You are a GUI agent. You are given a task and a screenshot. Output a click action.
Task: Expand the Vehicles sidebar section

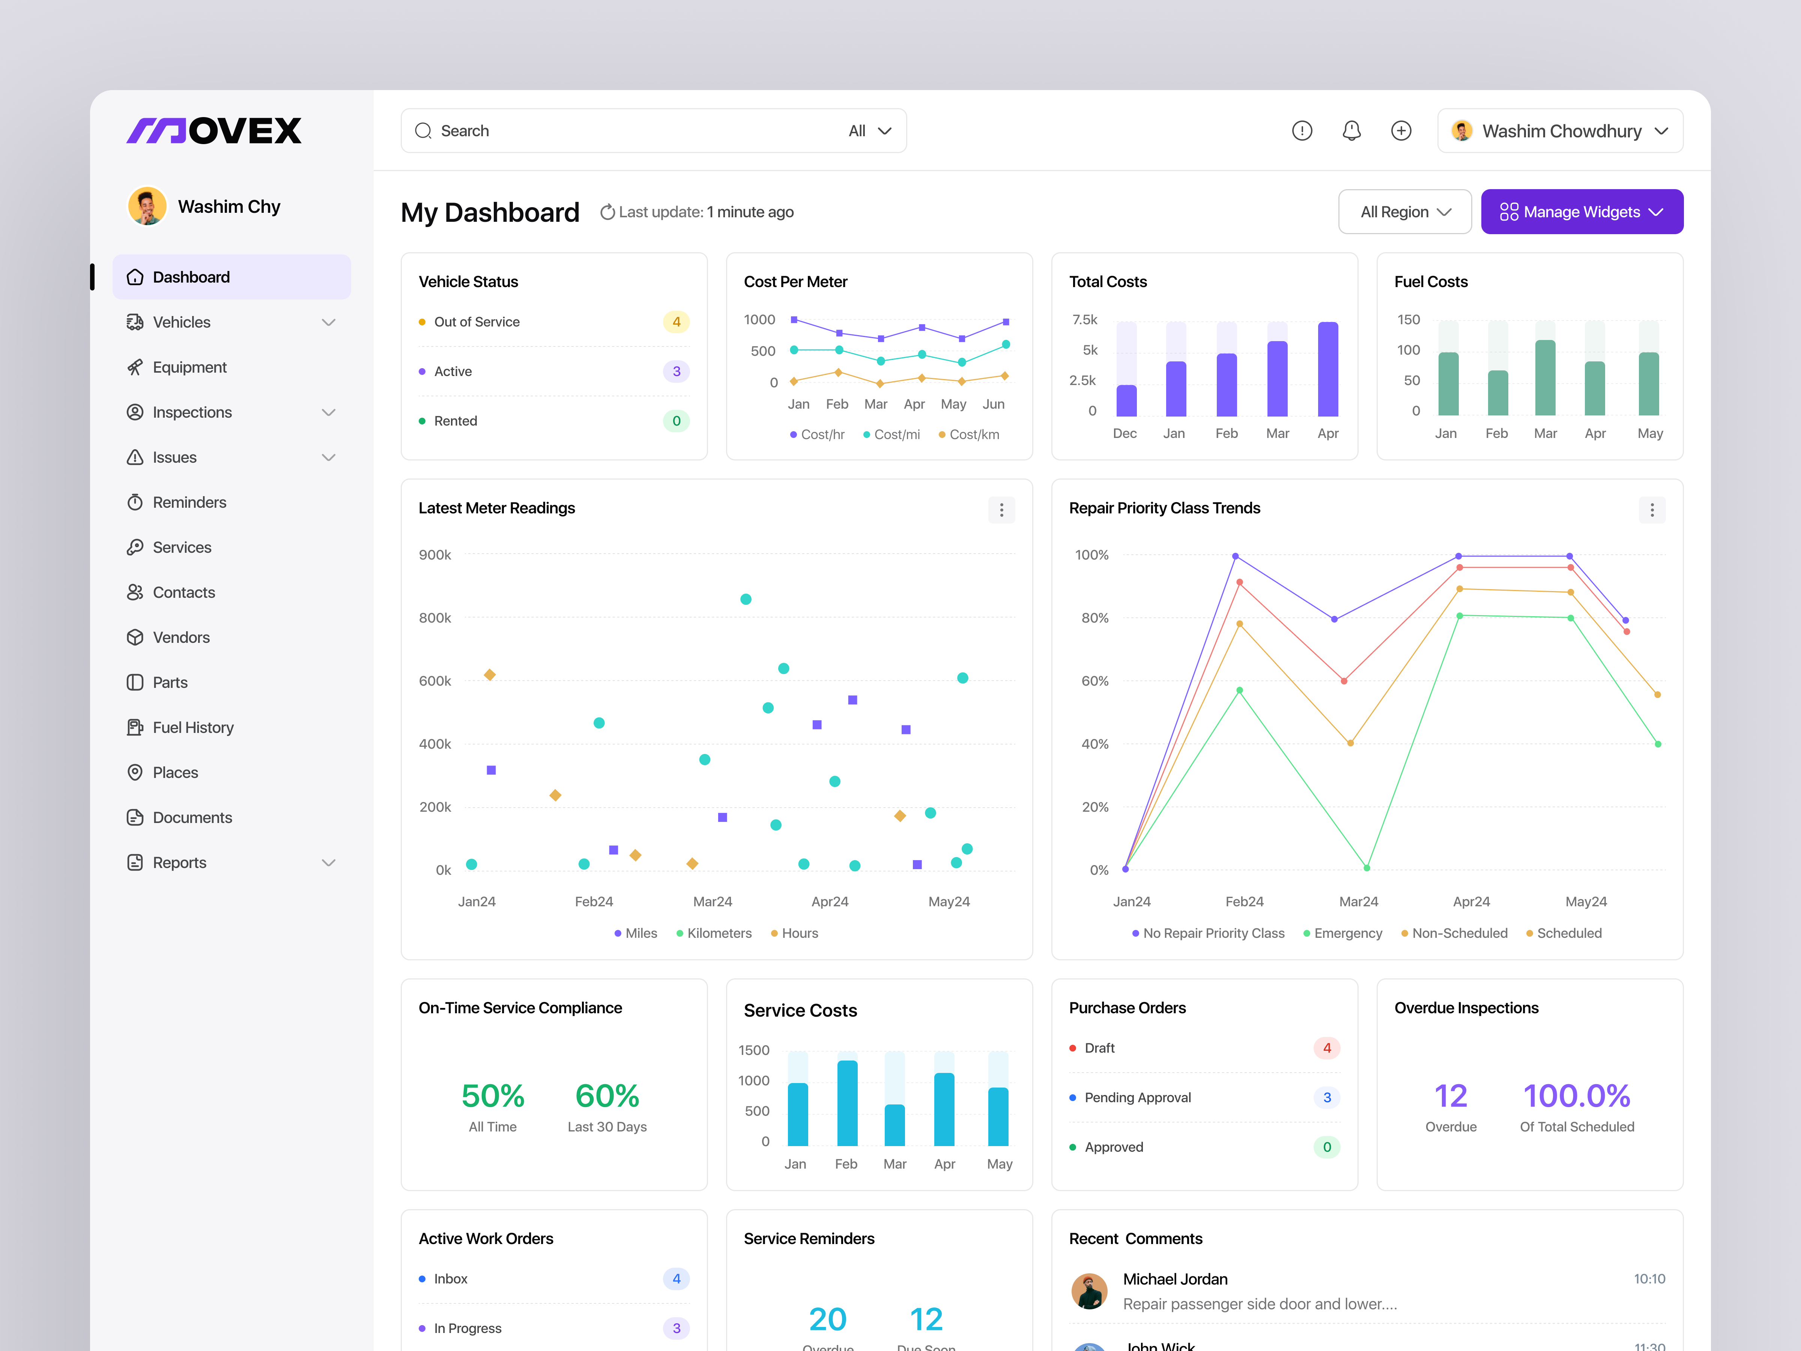coord(328,322)
